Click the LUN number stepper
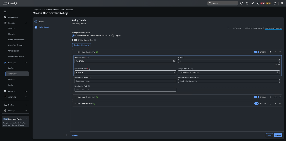 278,61
